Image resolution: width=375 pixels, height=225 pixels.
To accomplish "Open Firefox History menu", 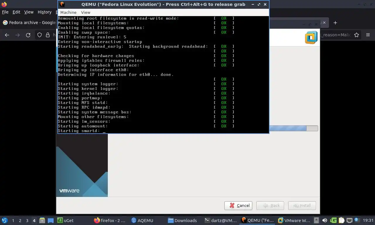I will click(45, 12).
